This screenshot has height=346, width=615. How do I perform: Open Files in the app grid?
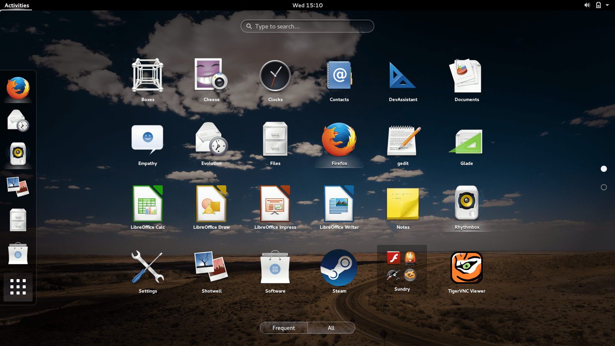[x=275, y=143]
